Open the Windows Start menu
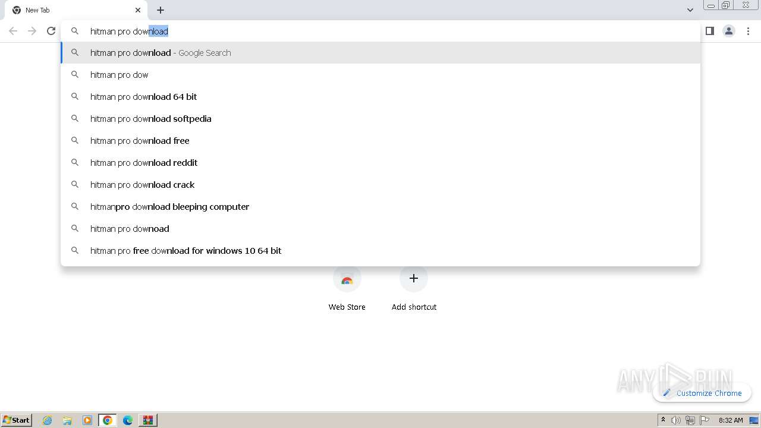The image size is (761, 428). click(17, 420)
